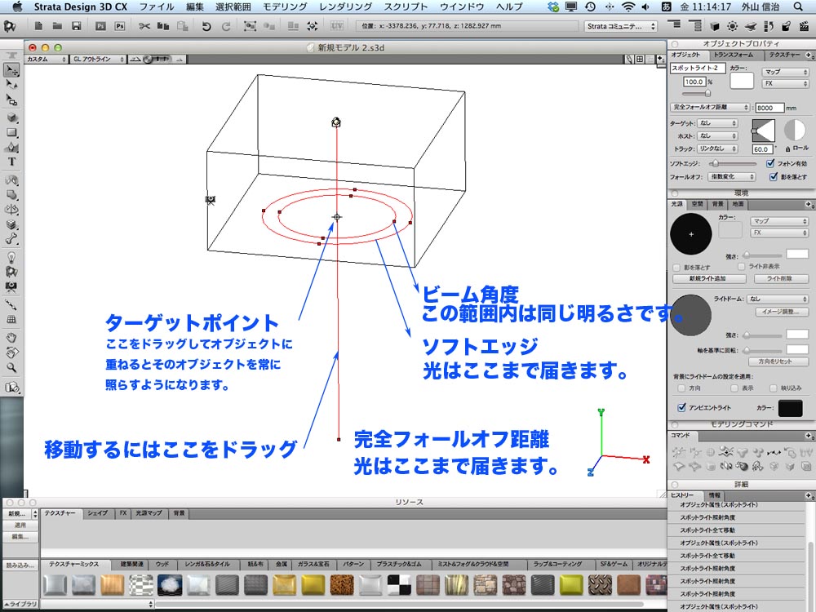Click the Wi-Fi icon in the menu bar
This screenshot has height=612, width=816.
[628, 7]
